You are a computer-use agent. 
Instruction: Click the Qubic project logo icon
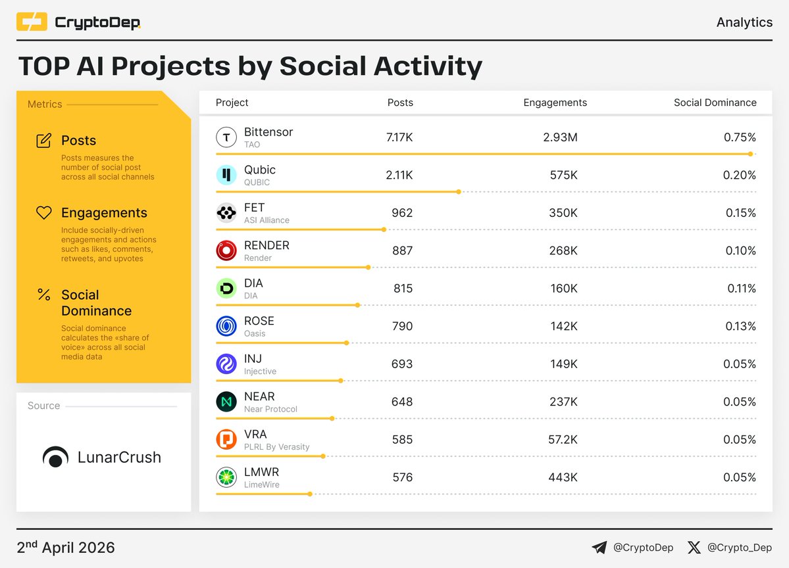[226, 175]
